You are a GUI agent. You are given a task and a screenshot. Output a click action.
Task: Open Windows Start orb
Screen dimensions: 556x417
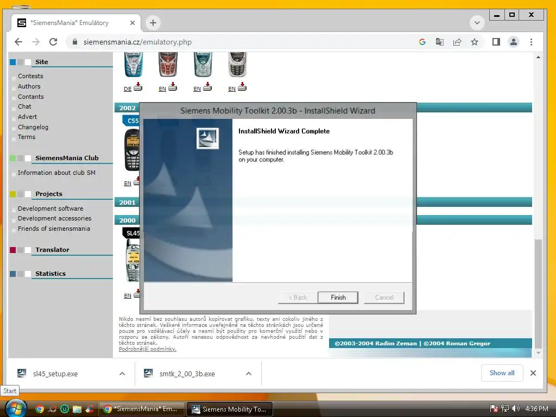[16, 408]
